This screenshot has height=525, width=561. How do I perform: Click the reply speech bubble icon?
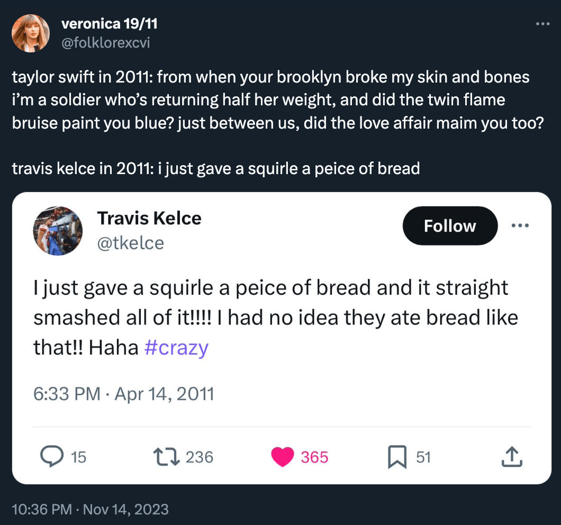[52, 457]
